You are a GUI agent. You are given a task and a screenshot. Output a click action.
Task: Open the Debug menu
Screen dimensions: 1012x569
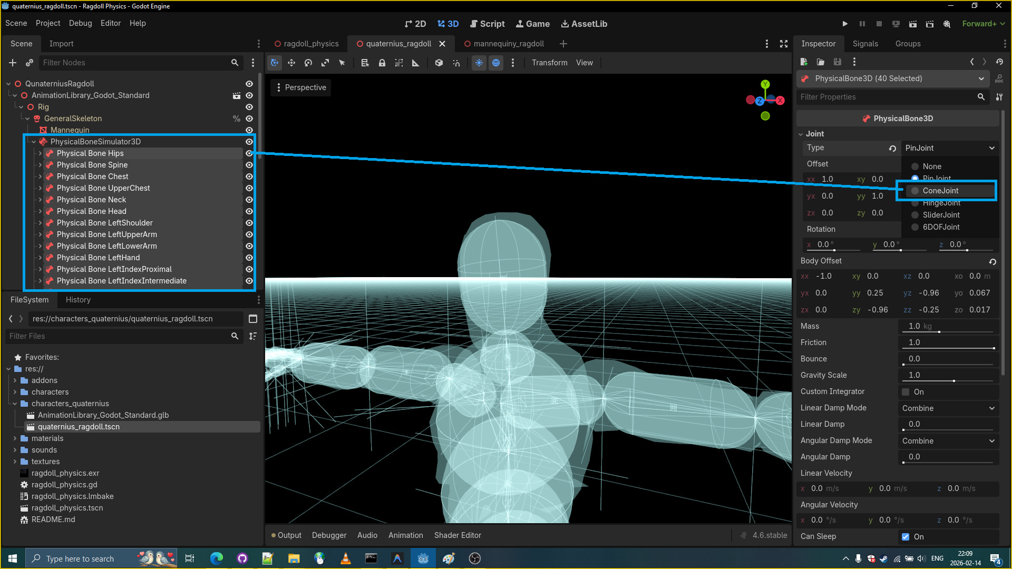tap(80, 23)
